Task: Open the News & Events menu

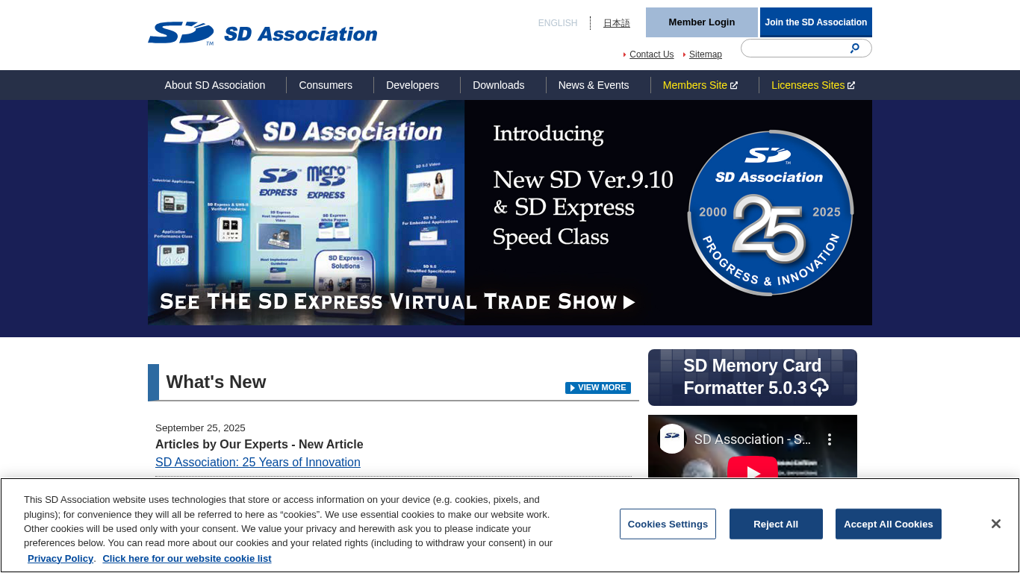Action: point(594,85)
